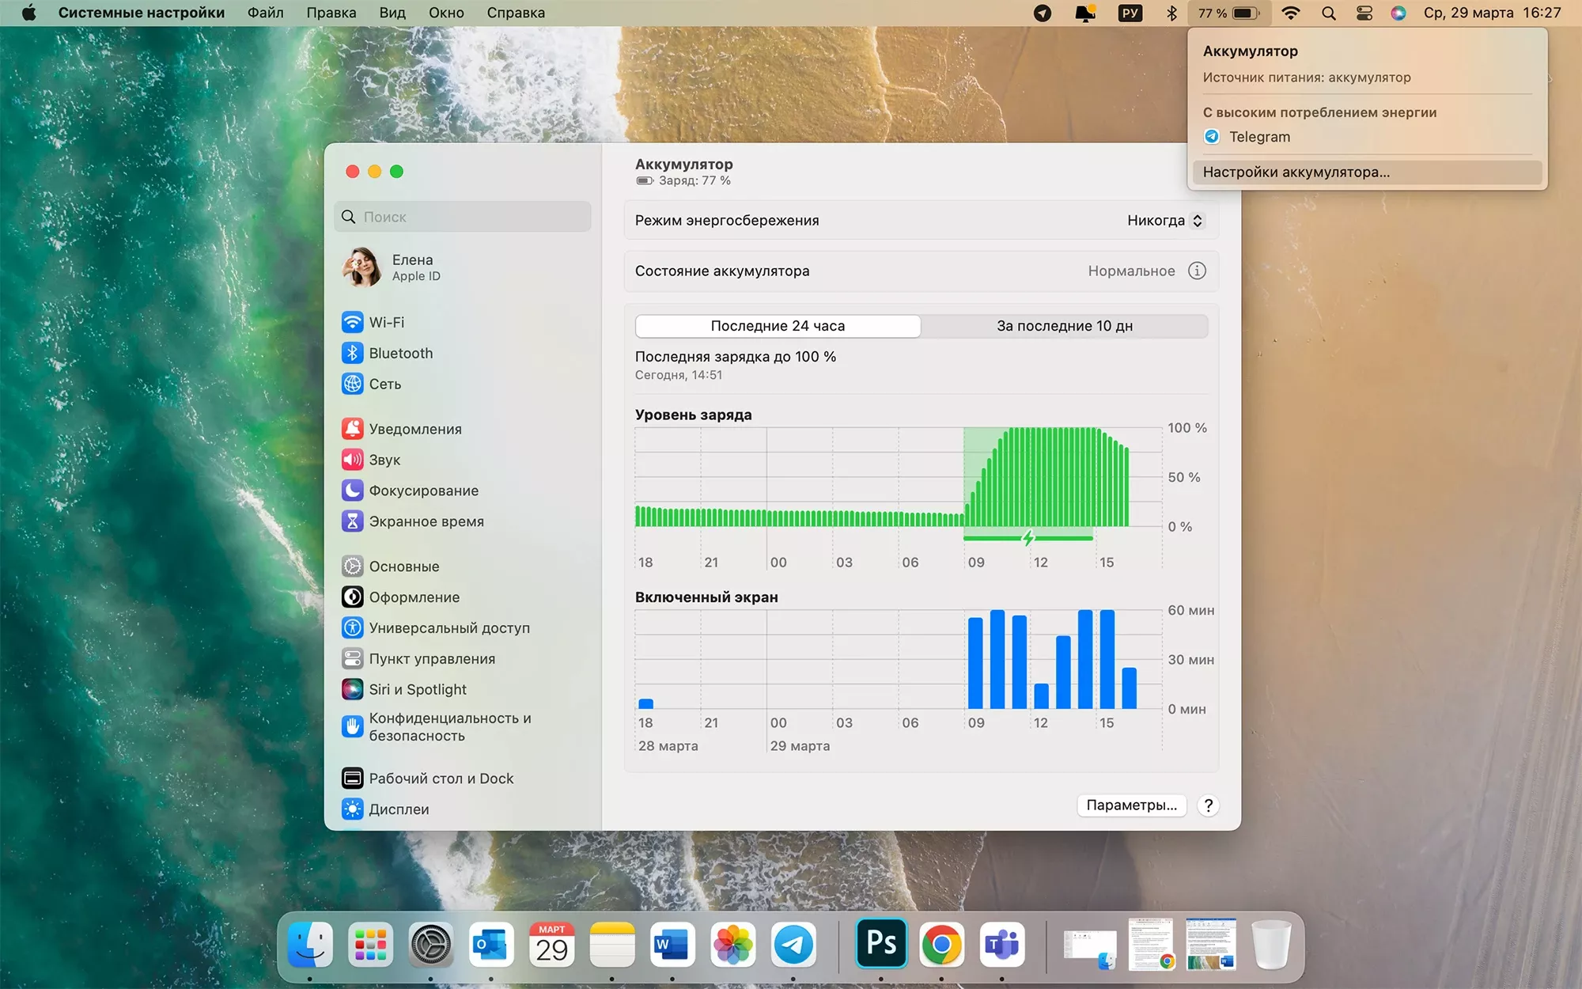This screenshot has width=1582, height=989.
Task: Open Control Center in menu bar
Action: 1364,13
